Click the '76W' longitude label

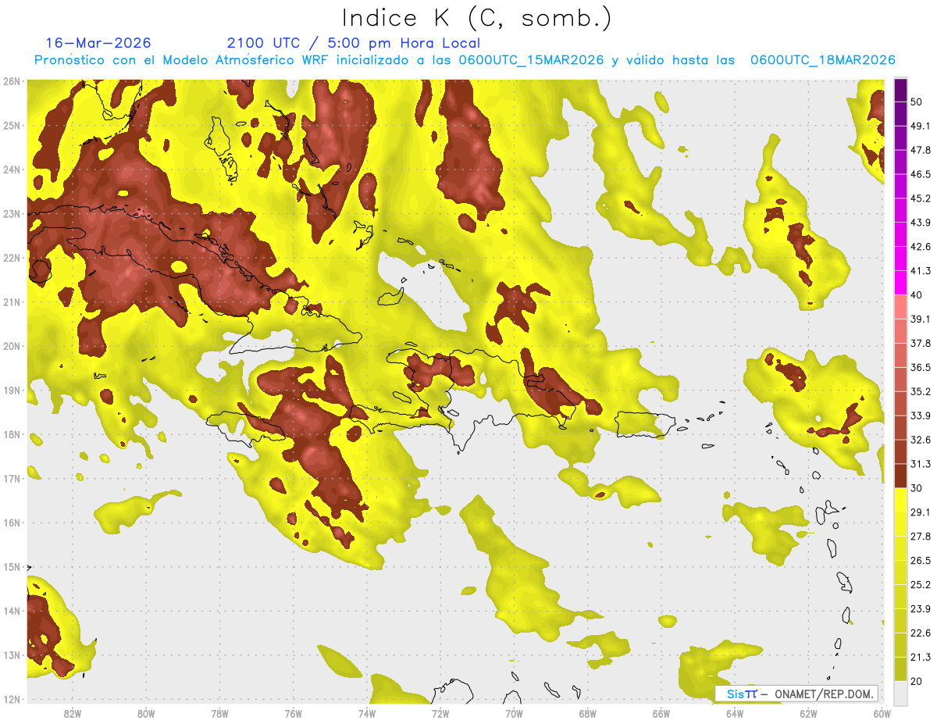coord(294,714)
